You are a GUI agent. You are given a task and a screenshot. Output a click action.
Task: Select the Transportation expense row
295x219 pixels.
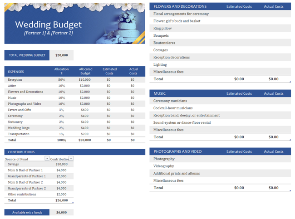75,134
